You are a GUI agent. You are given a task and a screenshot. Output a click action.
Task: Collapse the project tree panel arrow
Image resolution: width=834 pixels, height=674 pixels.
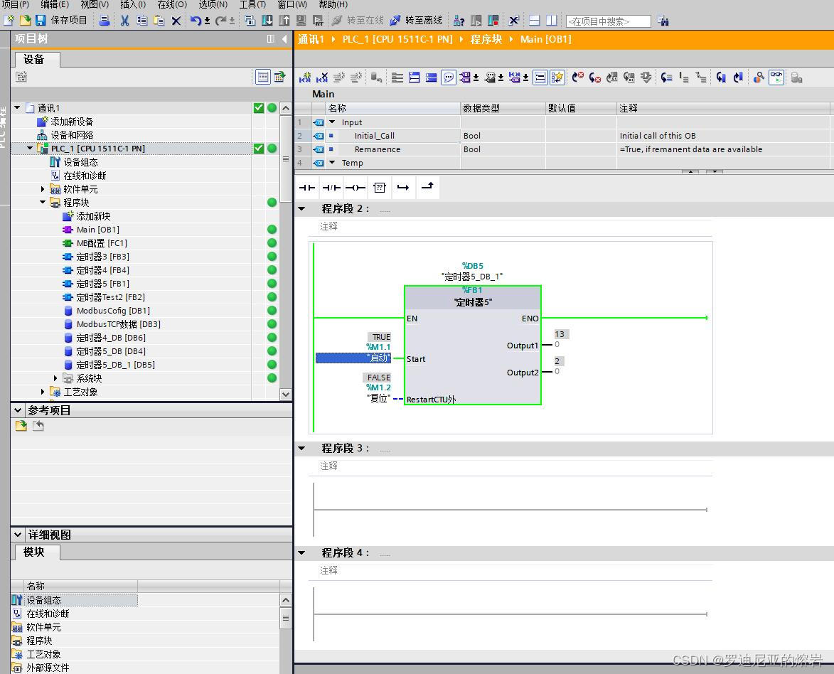(x=284, y=39)
